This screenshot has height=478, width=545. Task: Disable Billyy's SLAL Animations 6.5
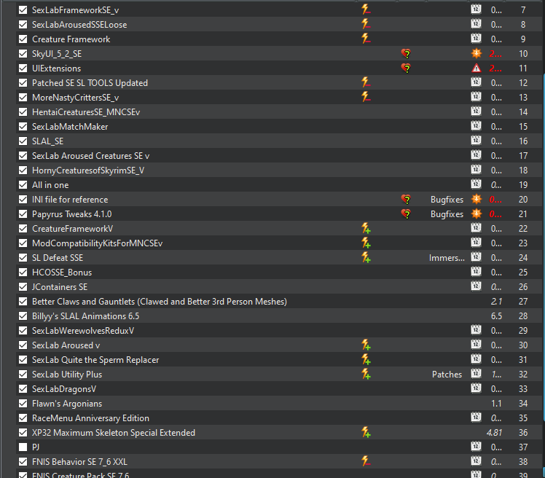pyautogui.click(x=23, y=316)
